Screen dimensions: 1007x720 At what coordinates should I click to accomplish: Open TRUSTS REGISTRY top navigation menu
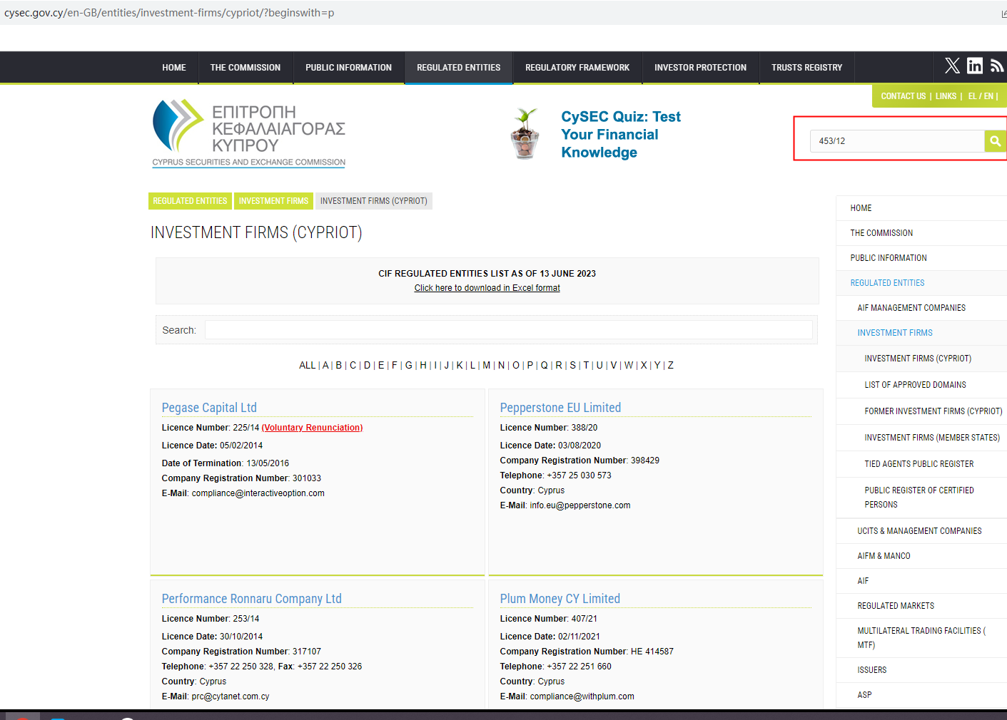pyautogui.click(x=807, y=68)
